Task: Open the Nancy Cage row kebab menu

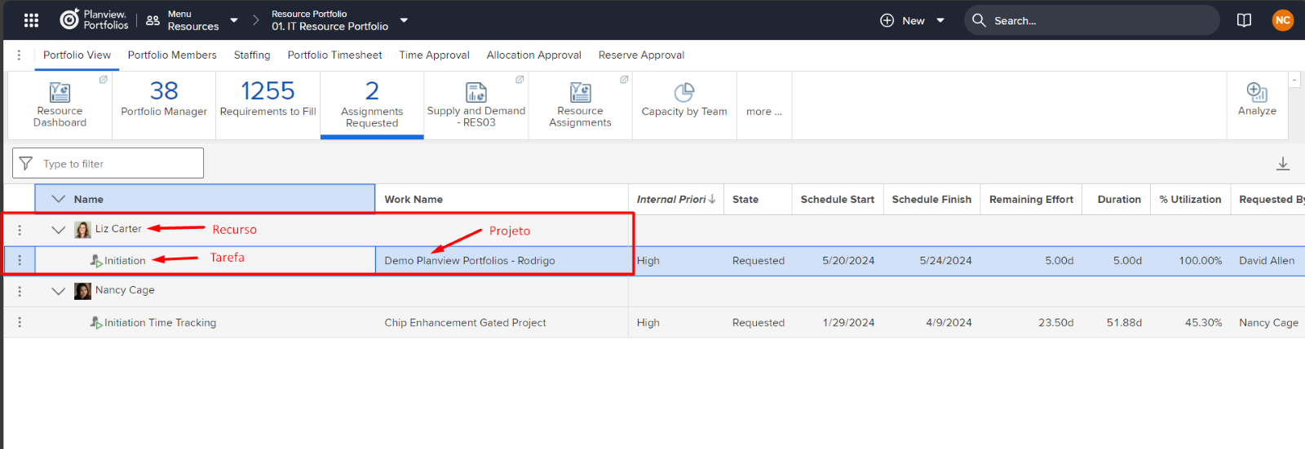Action: 20,291
